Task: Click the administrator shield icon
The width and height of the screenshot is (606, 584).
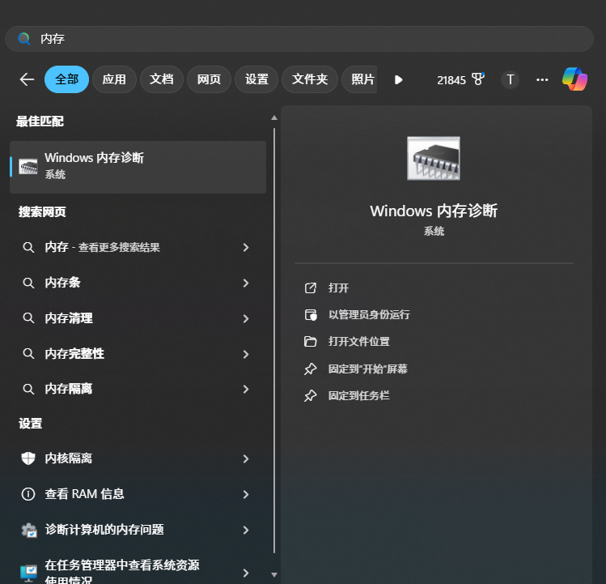Action: [311, 314]
